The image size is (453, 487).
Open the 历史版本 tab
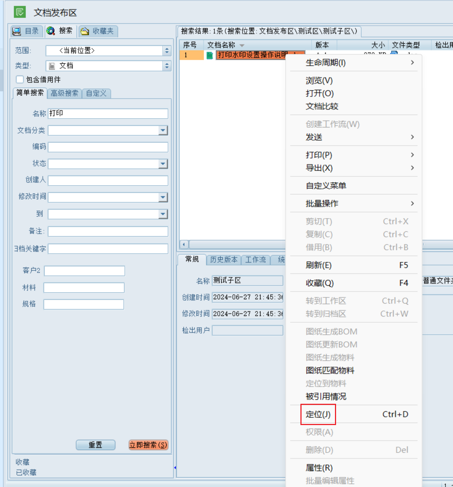point(224,259)
